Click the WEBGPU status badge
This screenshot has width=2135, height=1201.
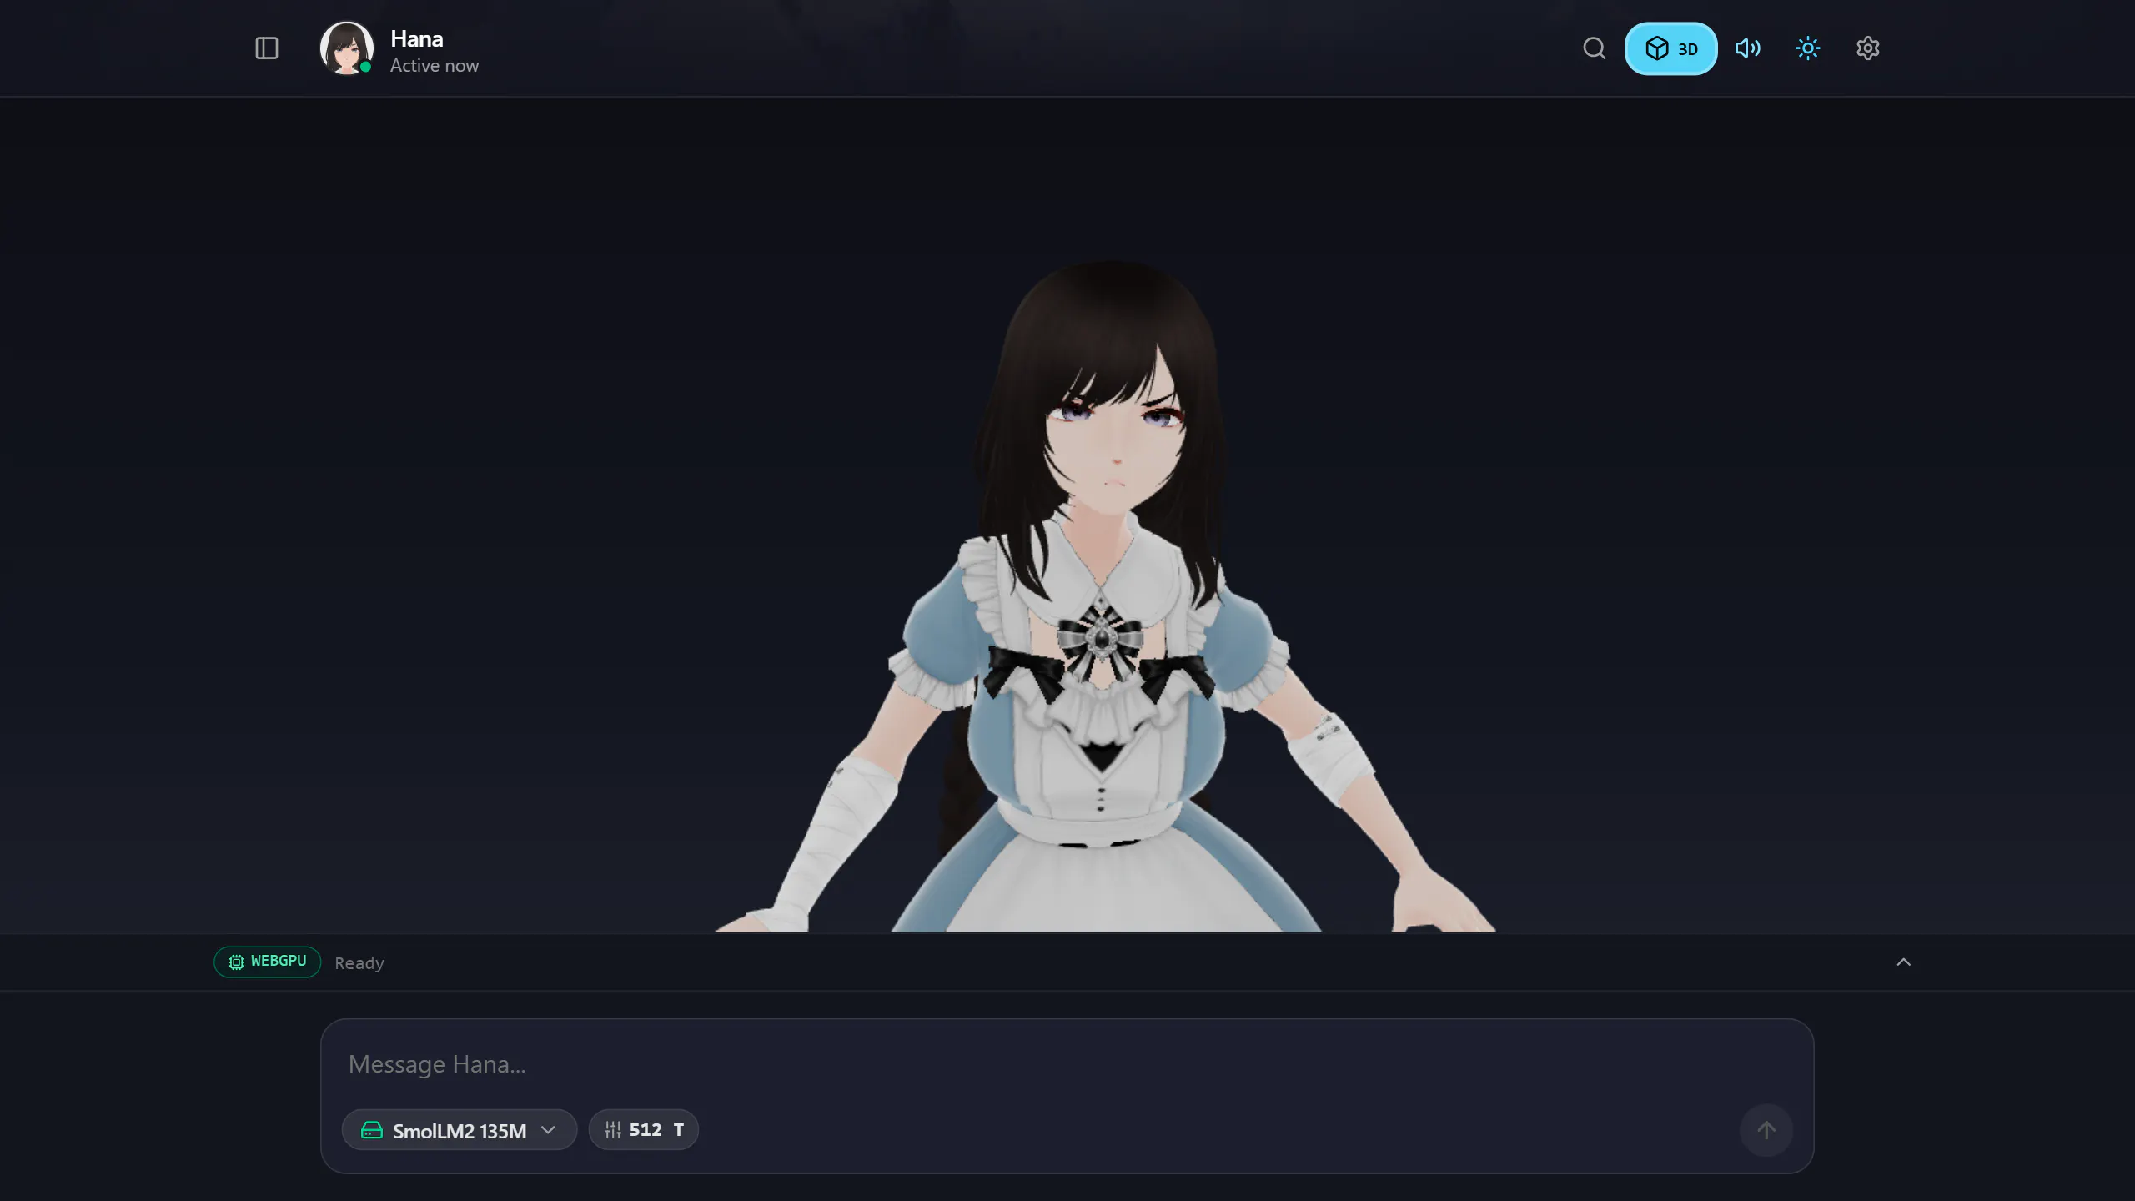(x=267, y=962)
